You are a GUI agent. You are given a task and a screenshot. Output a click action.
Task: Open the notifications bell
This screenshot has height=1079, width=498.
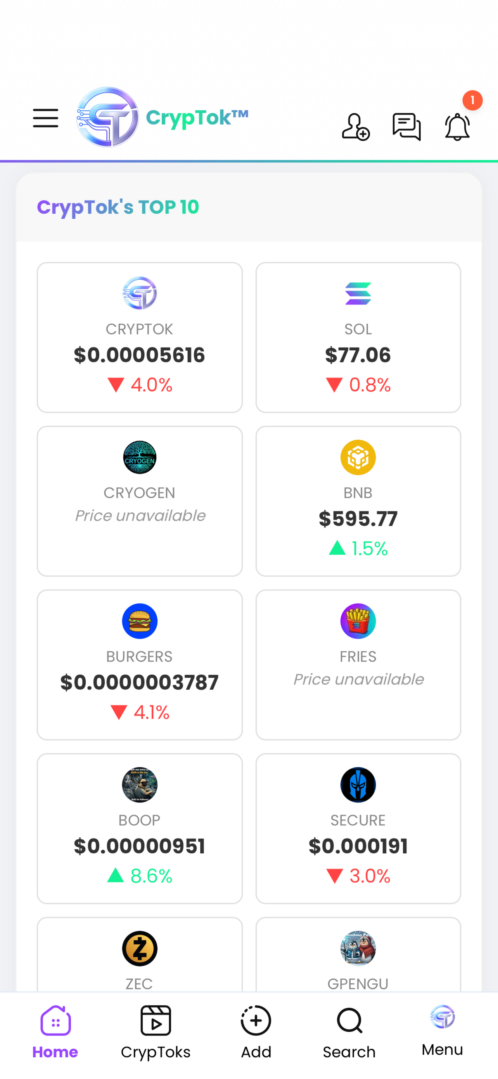tap(457, 127)
